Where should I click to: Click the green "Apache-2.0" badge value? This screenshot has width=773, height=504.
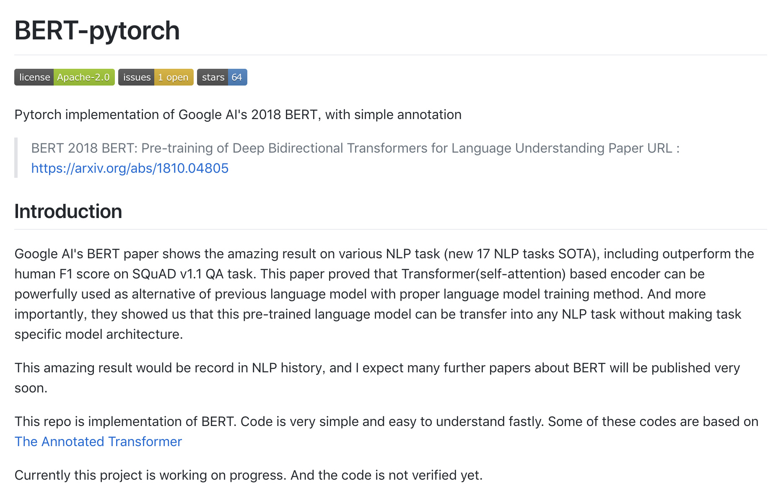point(83,78)
